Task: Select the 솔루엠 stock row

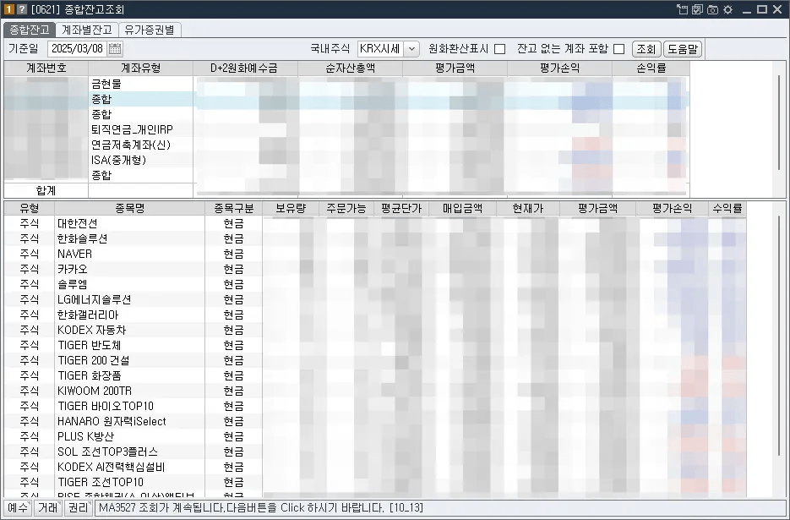Action: pyautogui.click(x=375, y=284)
